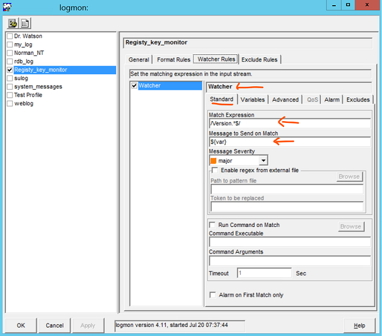This screenshot has height=336, width=382.
Task: Check Enable regex from external file
Action: [214, 170]
